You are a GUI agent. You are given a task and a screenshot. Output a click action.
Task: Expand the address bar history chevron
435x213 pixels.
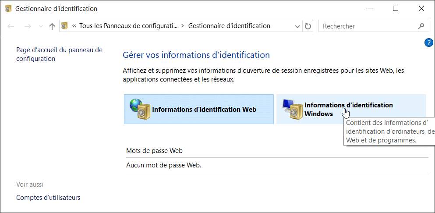pyautogui.click(x=297, y=26)
